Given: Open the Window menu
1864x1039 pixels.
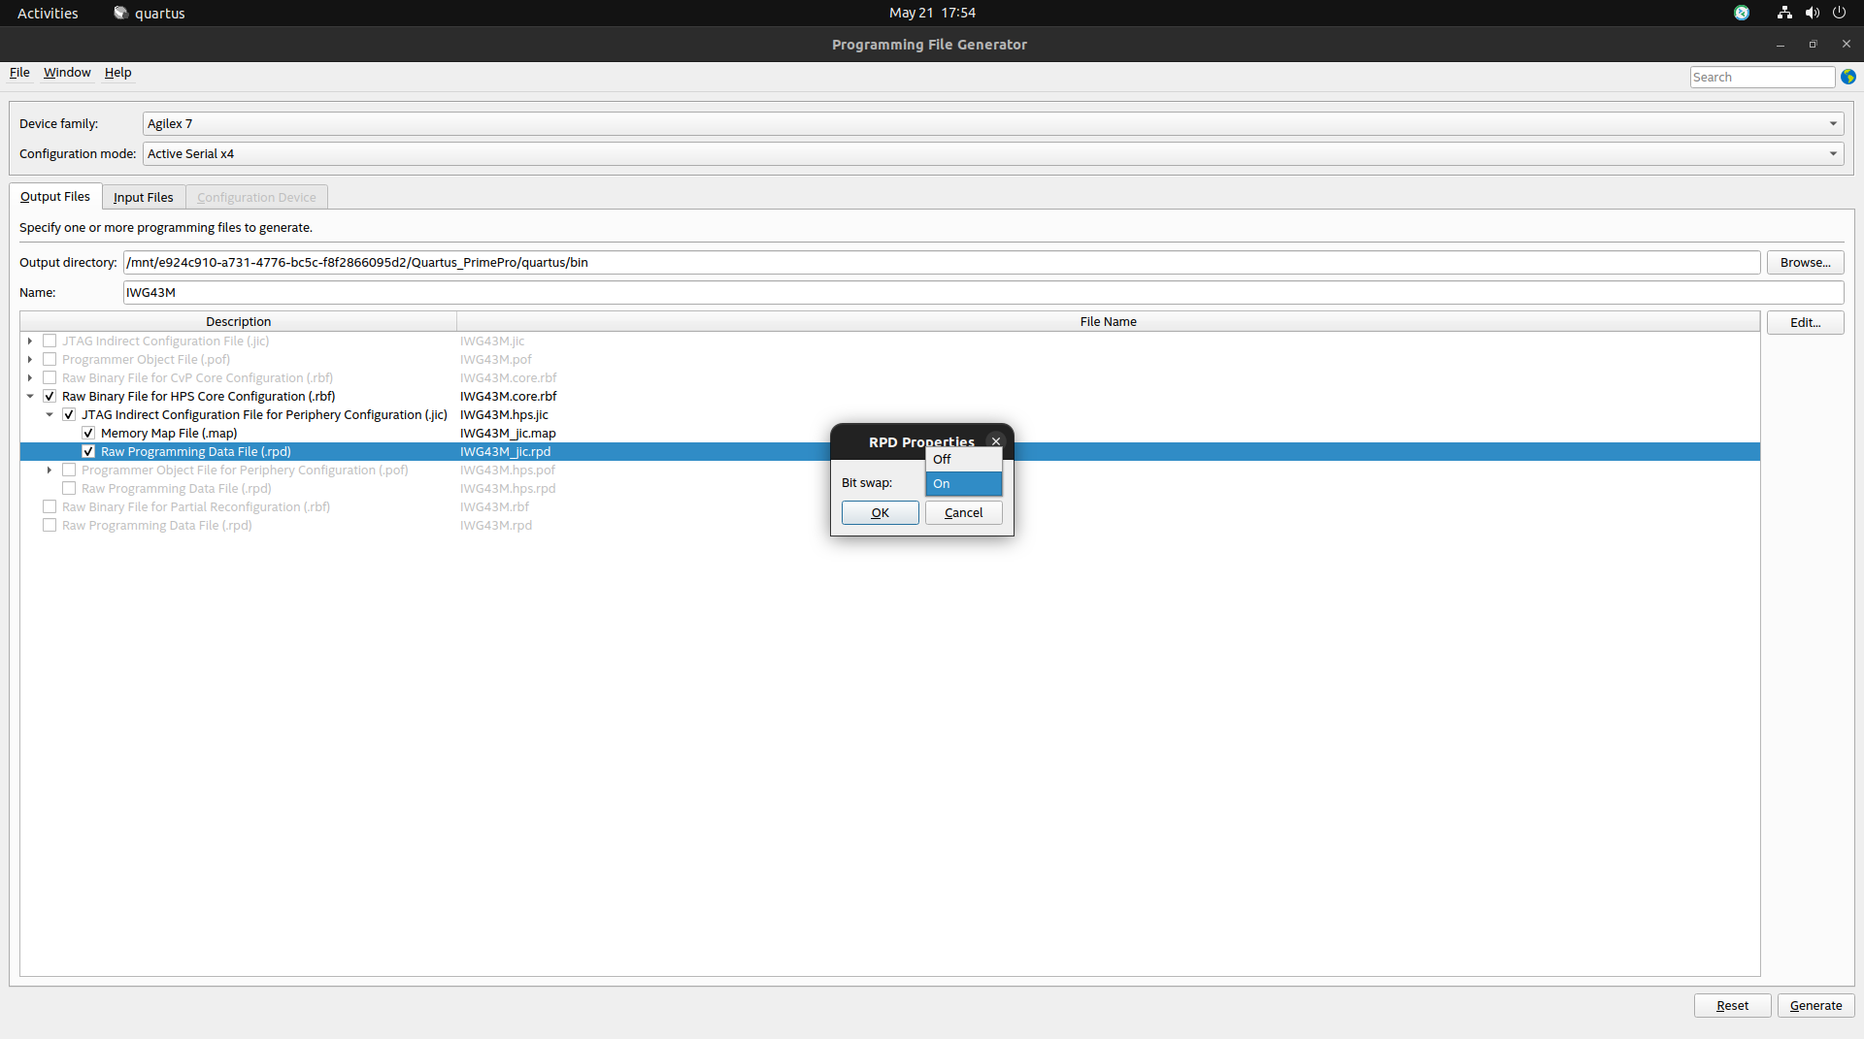Looking at the screenshot, I should pos(67,73).
